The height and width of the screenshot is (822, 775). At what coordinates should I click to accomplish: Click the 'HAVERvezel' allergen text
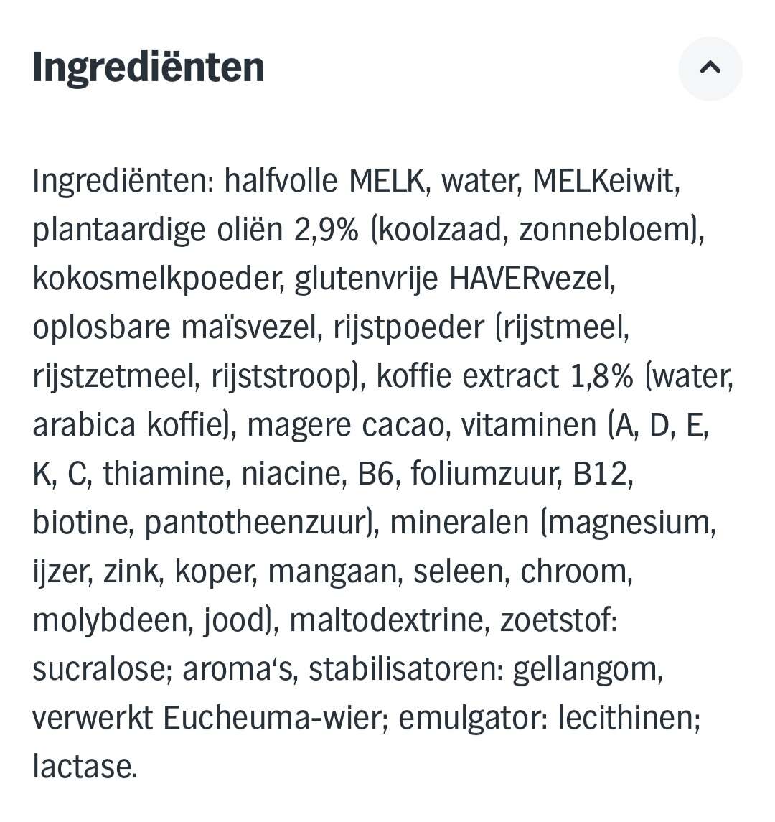[x=532, y=279]
